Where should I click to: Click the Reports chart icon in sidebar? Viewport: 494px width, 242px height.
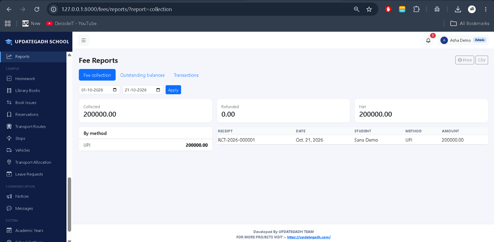point(9,57)
